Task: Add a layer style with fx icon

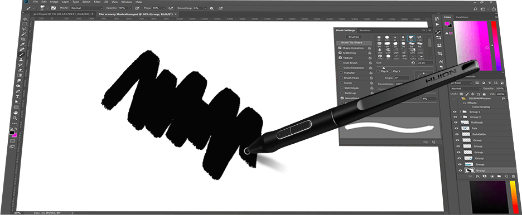Action: coord(478,176)
